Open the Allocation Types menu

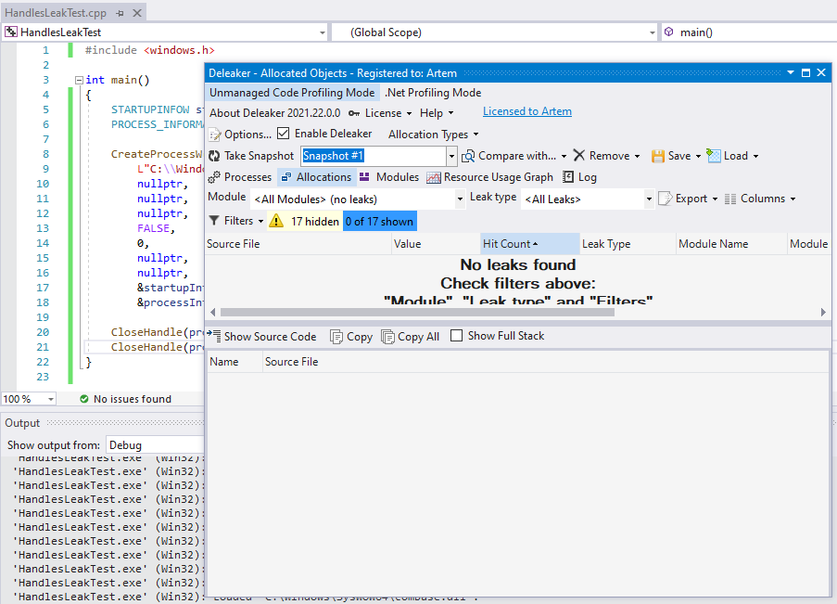pos(433,135)
